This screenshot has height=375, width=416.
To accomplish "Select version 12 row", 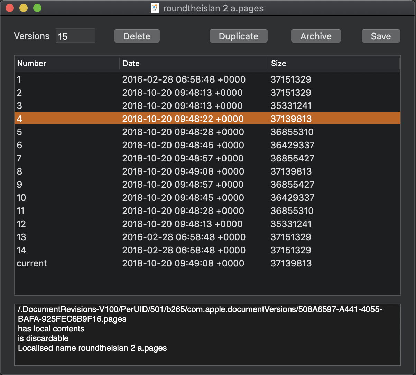I will pyautogui.click(x=207, y=224).
